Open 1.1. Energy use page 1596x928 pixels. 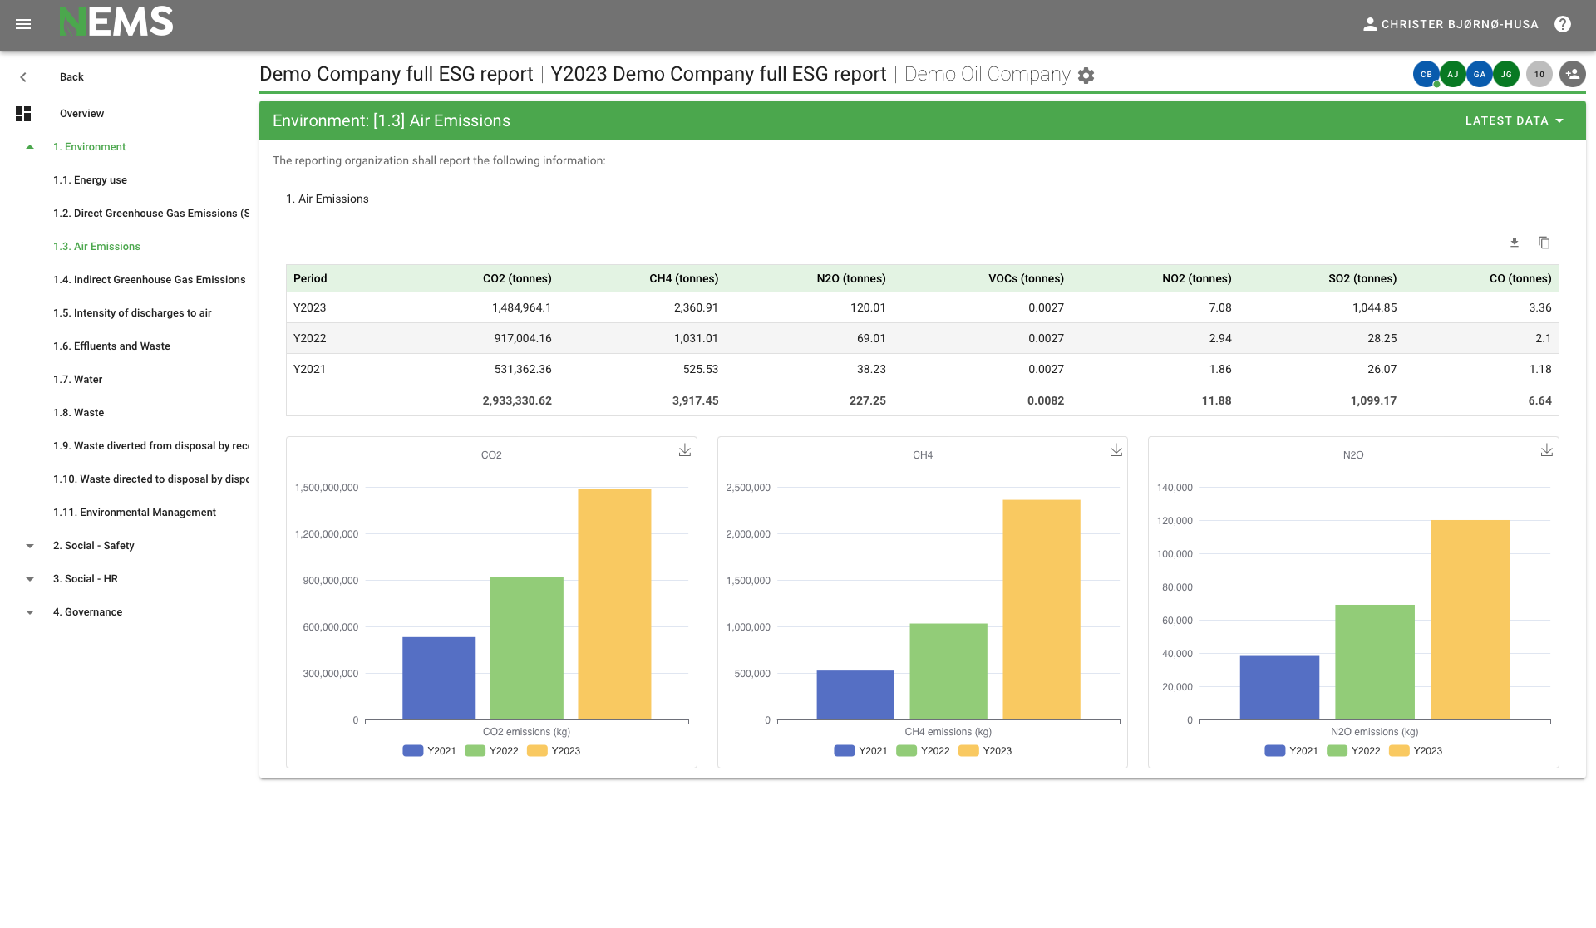(90, 180)
